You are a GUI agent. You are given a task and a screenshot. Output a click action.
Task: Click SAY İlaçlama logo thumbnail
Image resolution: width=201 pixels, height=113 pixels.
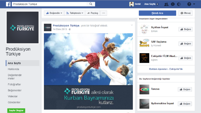[144, 44]
